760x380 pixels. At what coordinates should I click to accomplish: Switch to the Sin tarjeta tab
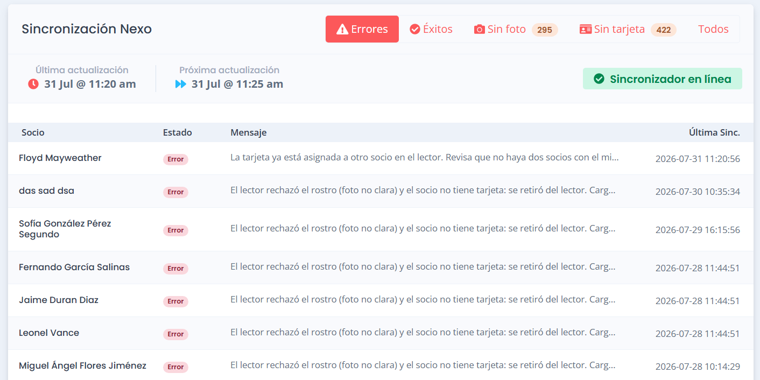(x=628, y=29)
